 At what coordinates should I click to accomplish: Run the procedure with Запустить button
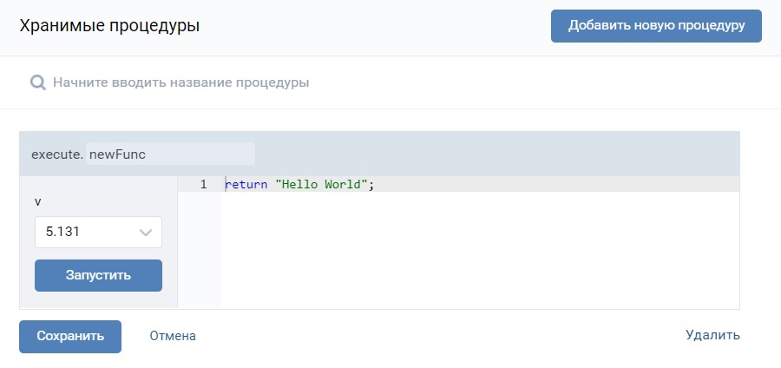(98, 275)
